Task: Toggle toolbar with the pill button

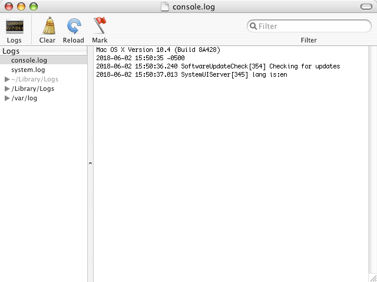Action: [x=366, y=6]
